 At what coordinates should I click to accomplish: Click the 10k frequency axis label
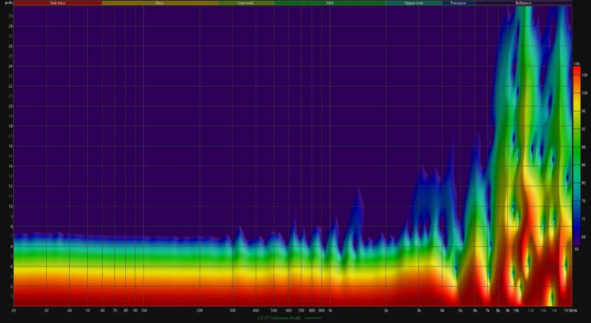point(516,310)
